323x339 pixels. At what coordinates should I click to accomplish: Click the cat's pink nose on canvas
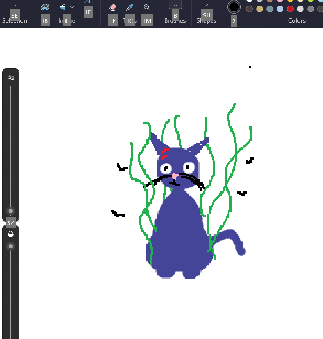(175, 176)
